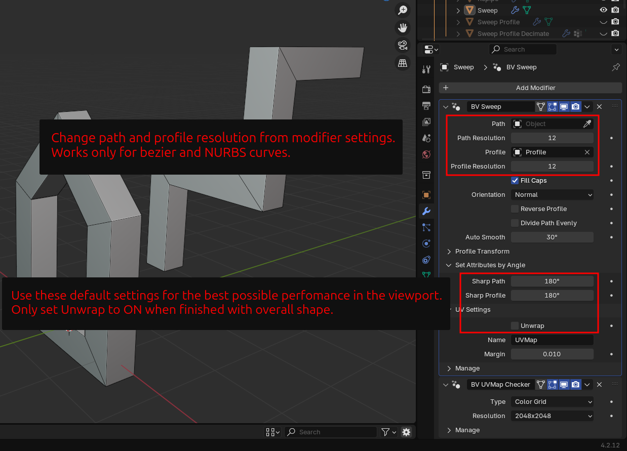Clear the Profile object with X
This screenshot has width=627, height=451.
pyautogui.click(x=587, y=152)
